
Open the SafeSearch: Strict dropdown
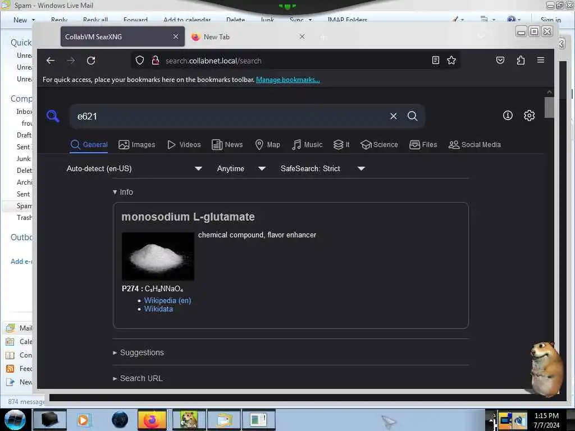pos(322,168)
